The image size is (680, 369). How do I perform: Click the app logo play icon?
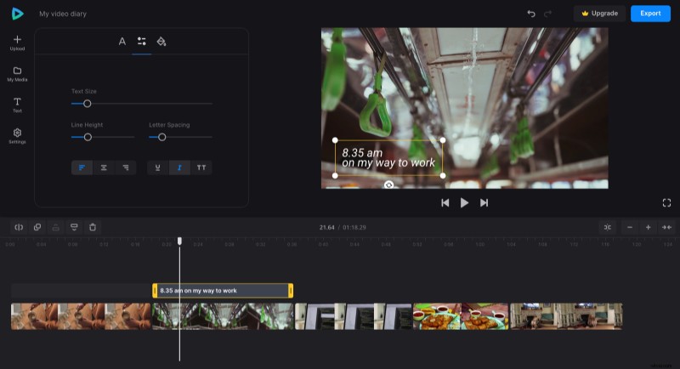pos(17,14)
